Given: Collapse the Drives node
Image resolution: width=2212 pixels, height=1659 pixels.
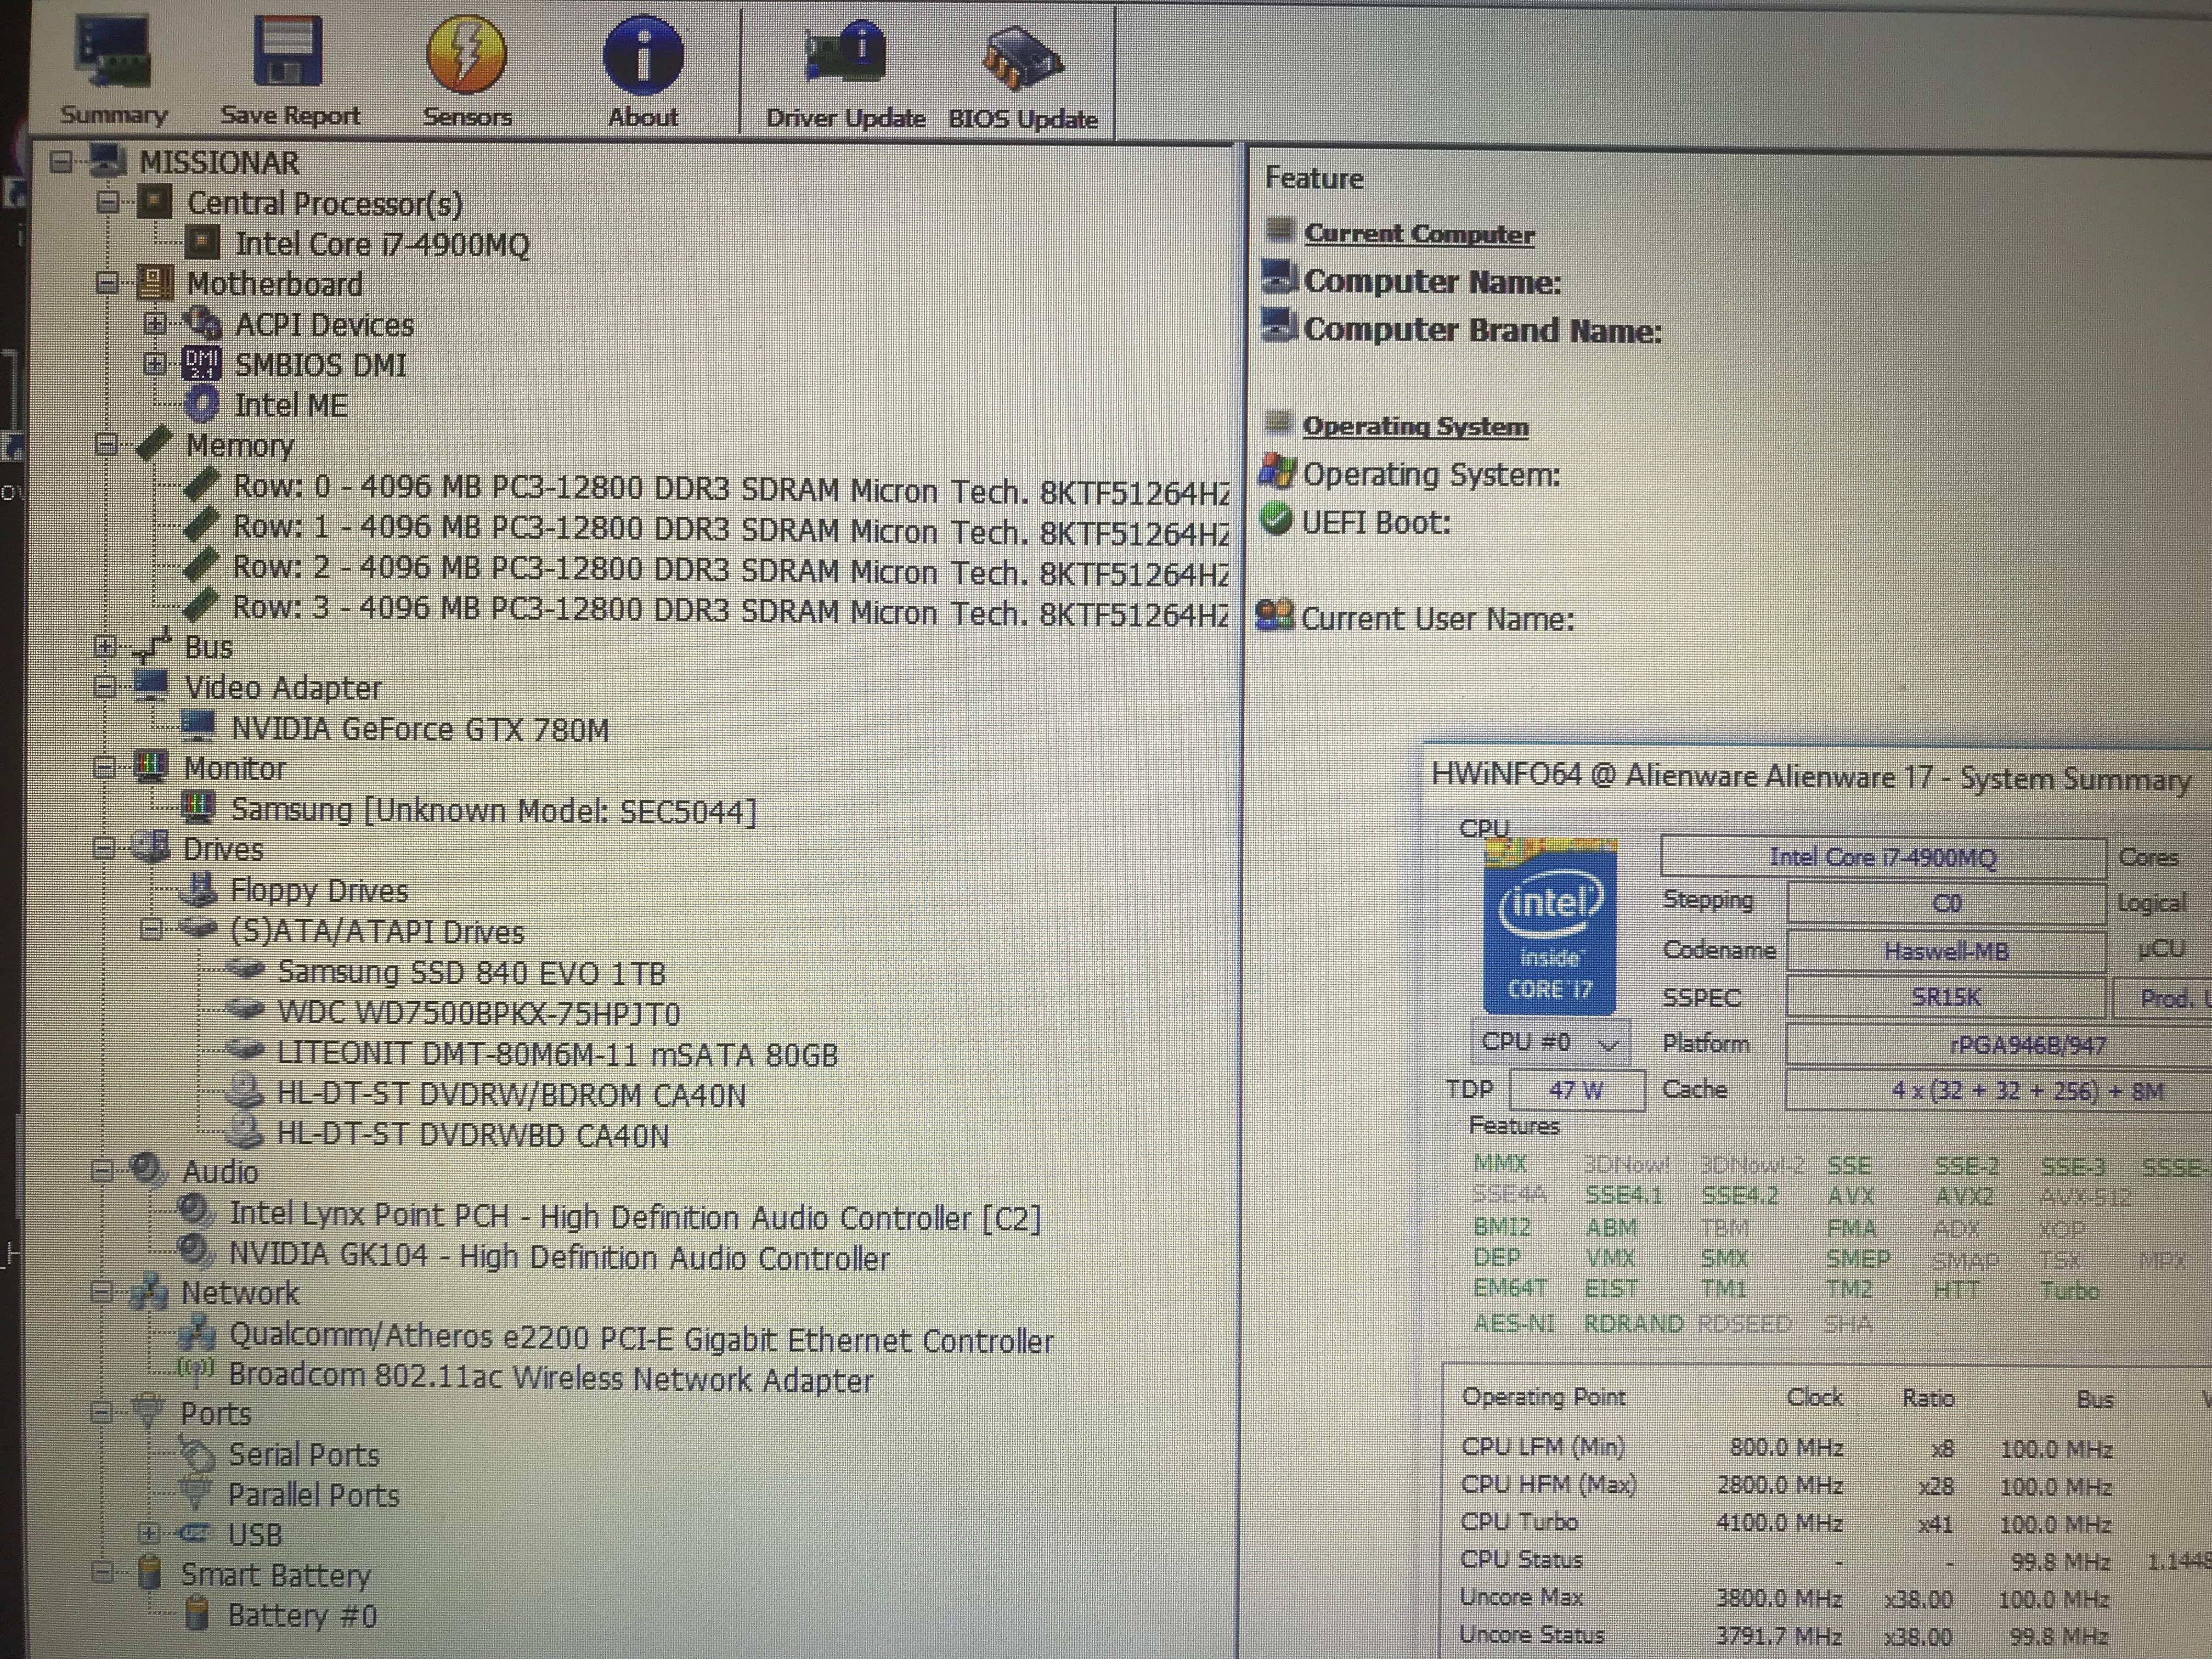Looking at the screenshot, I should click(x=104, y=848).
